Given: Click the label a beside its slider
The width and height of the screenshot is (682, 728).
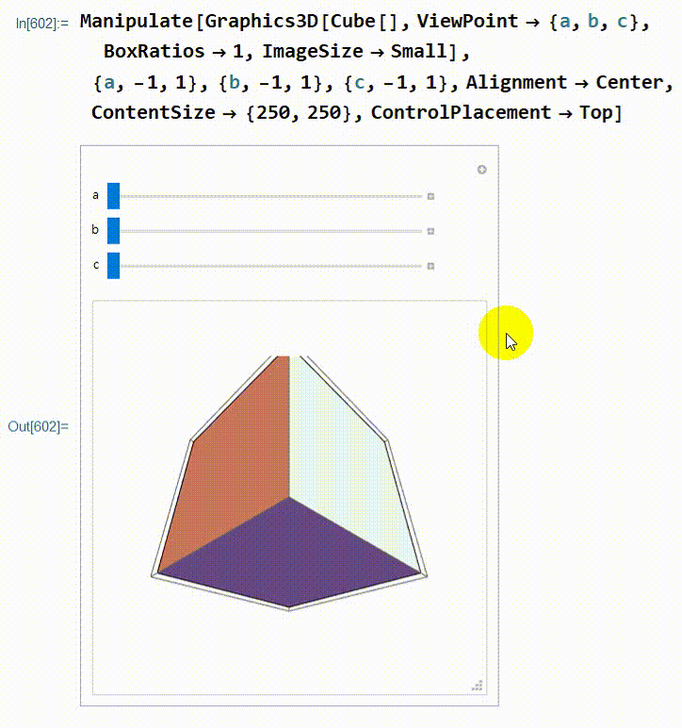Looking at the screenshot, I should (95, 195).
